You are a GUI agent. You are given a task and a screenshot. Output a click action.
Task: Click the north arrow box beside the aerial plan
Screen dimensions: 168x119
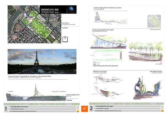point(65,39)
